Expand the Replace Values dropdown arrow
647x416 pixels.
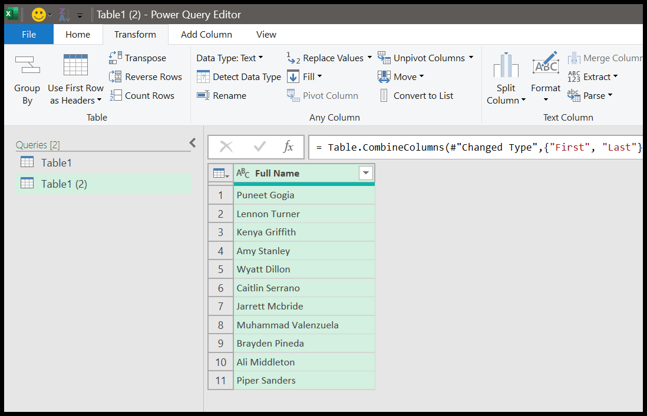(369, 57)
